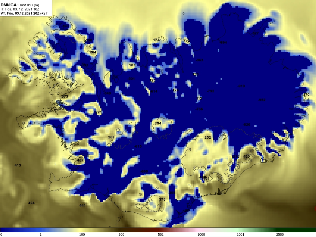This screenshot has height=237, width=316.
Task: Select the map value -349
Action: [107, 93]
